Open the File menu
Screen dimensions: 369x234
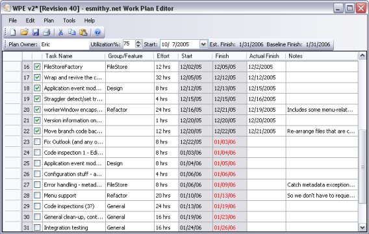(x=13, y=21)
